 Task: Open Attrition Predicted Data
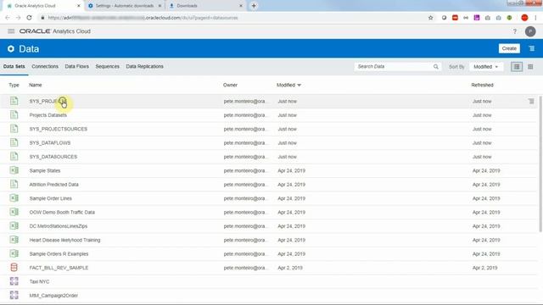click(x=53, y=185)
